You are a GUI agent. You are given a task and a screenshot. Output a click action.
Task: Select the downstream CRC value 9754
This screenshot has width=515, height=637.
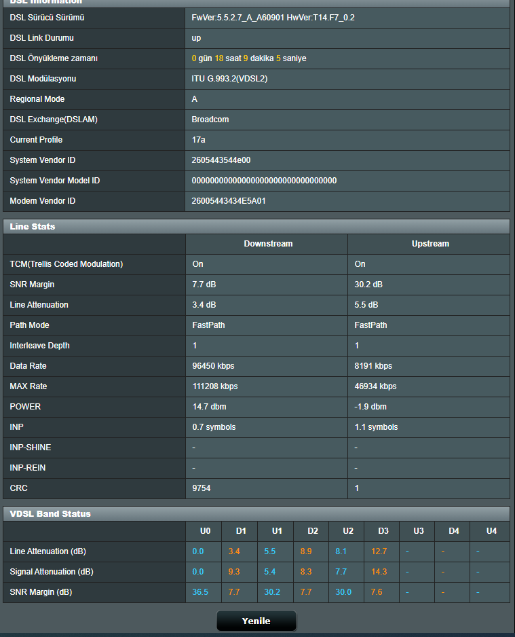(x=201, y=488)
